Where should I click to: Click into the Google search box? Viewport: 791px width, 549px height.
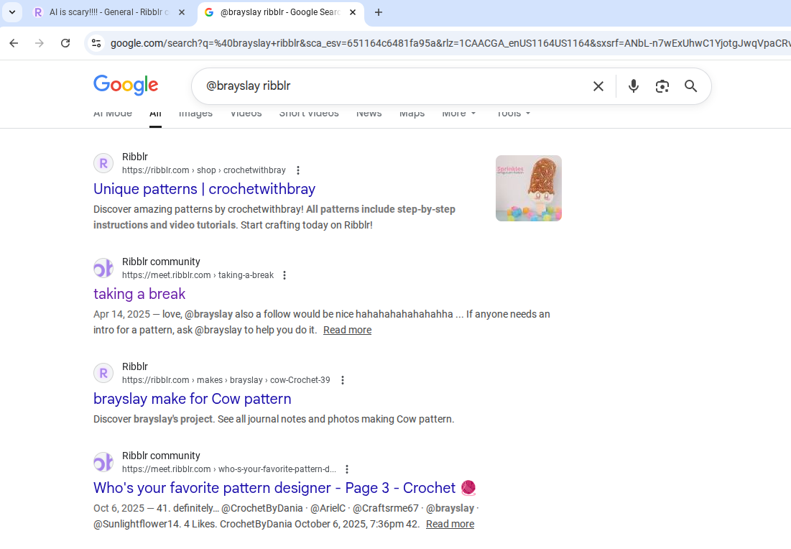coord(388,86)
